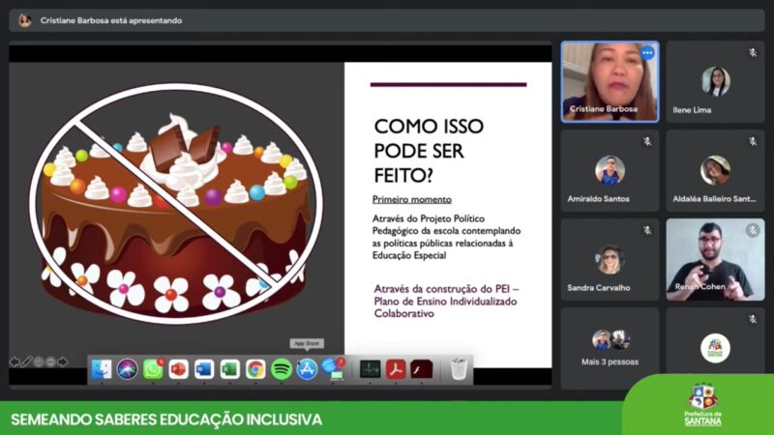Go to next slide using the arrow control
The height and width of the screenshot is (435, 774).
[63, 362]
